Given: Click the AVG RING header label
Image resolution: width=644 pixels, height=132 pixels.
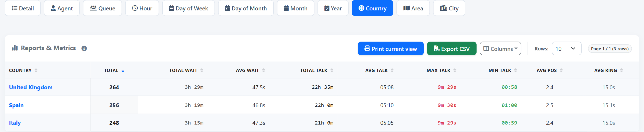Looking at the screenshot, I should [x=605, y=70].
